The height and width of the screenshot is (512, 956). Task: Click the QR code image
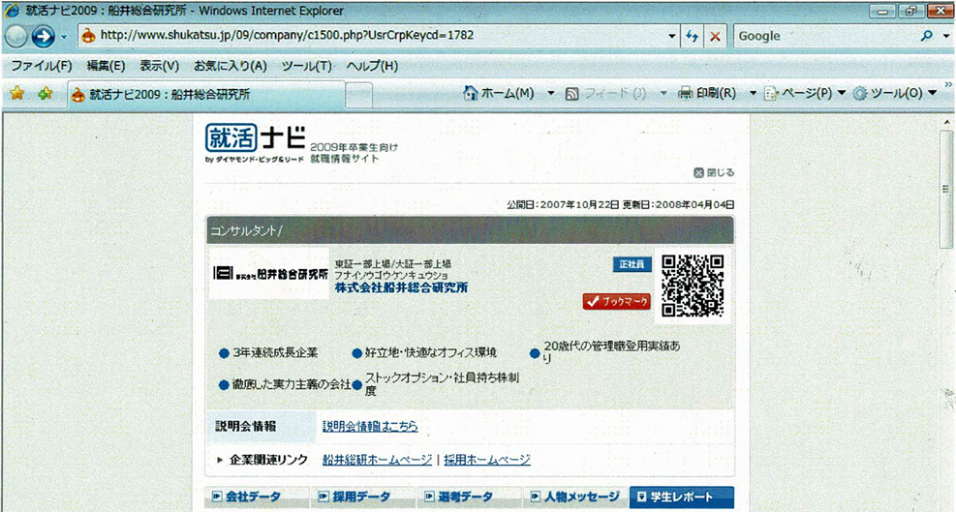click(x=693, y=286)
